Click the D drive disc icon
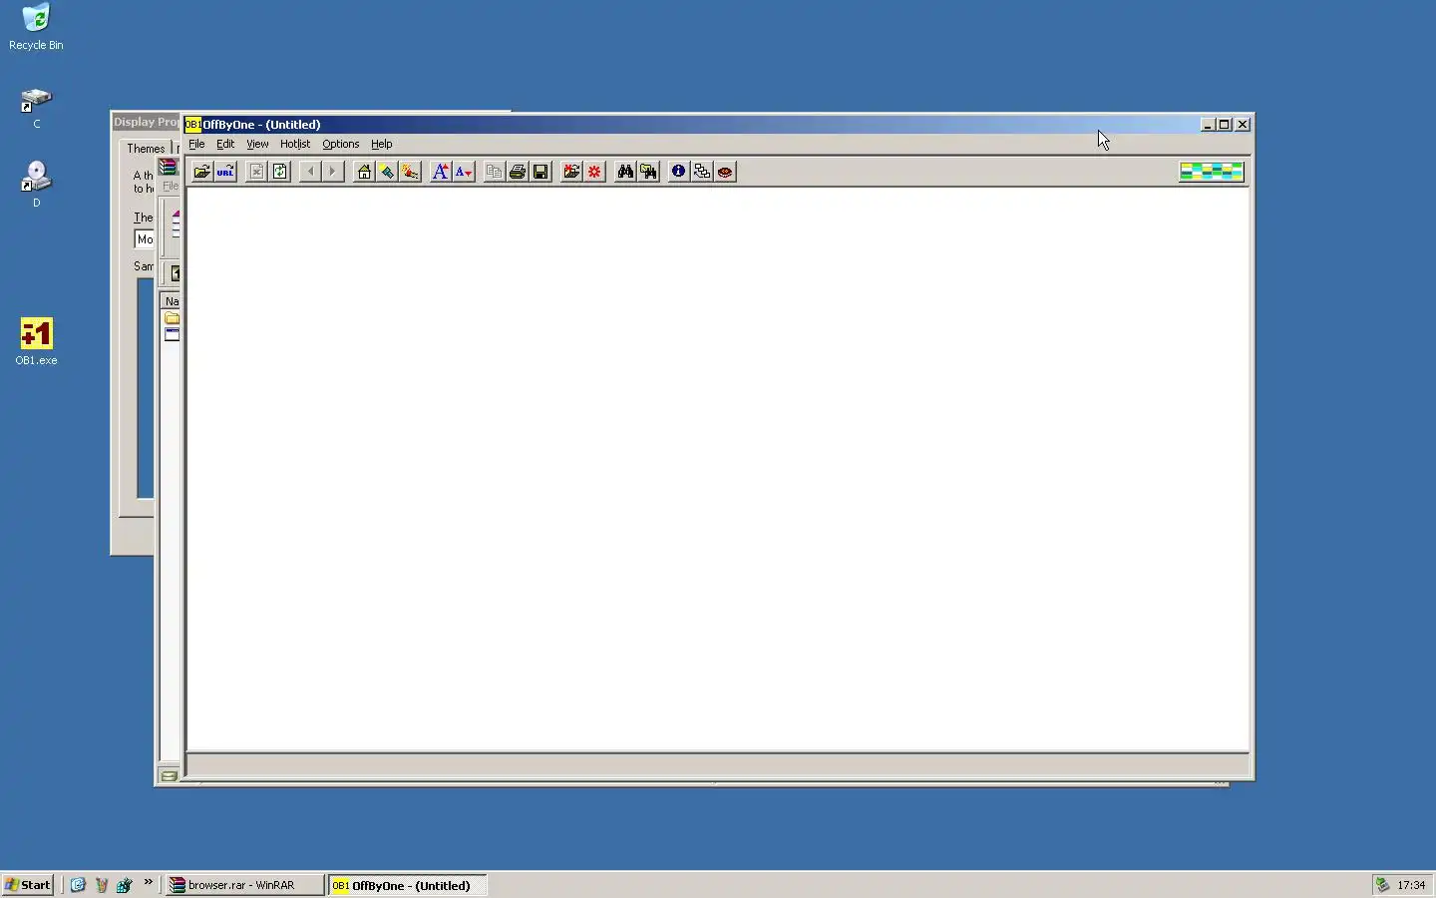Screen dimensions: 1436x898 click(x=36, y=185)
